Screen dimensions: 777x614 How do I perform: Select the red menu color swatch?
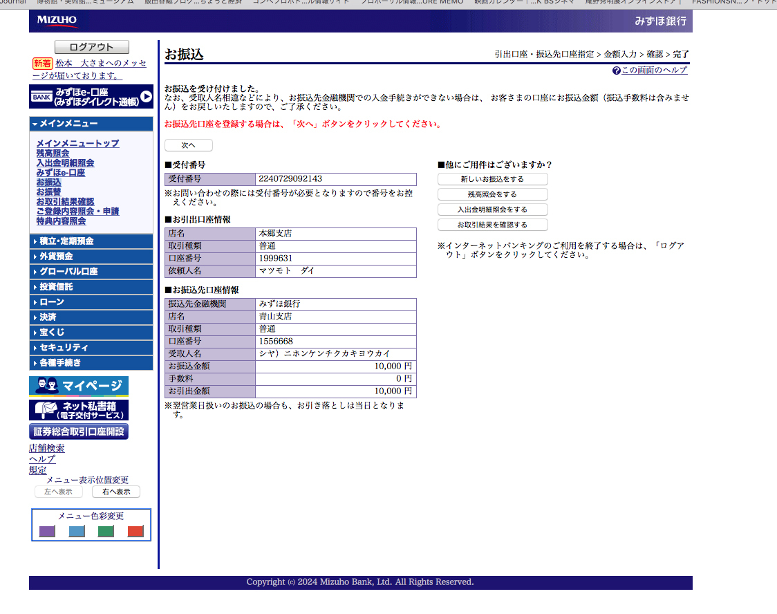click(135, 531)
